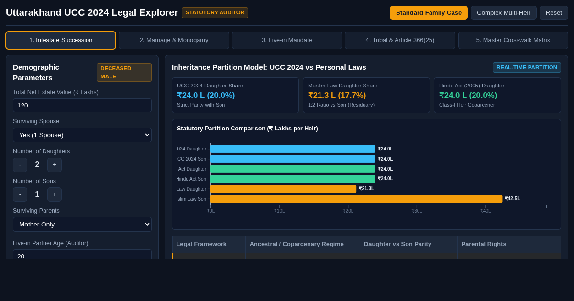Click the ₹24.0 L (20.0%) UCC value
The width and height of the screenshot is (574, 301).
(206, 96)
